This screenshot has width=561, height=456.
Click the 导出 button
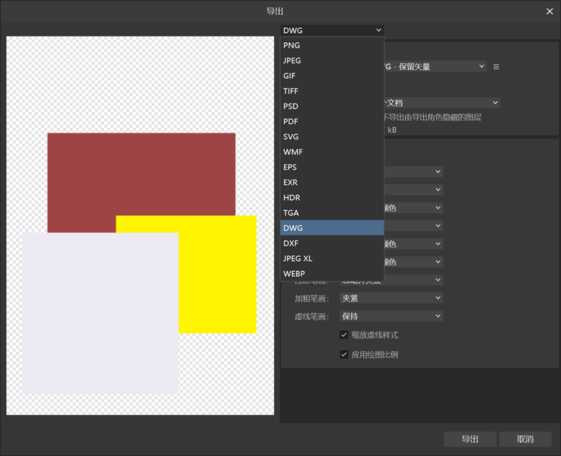(x=470, y=439)
